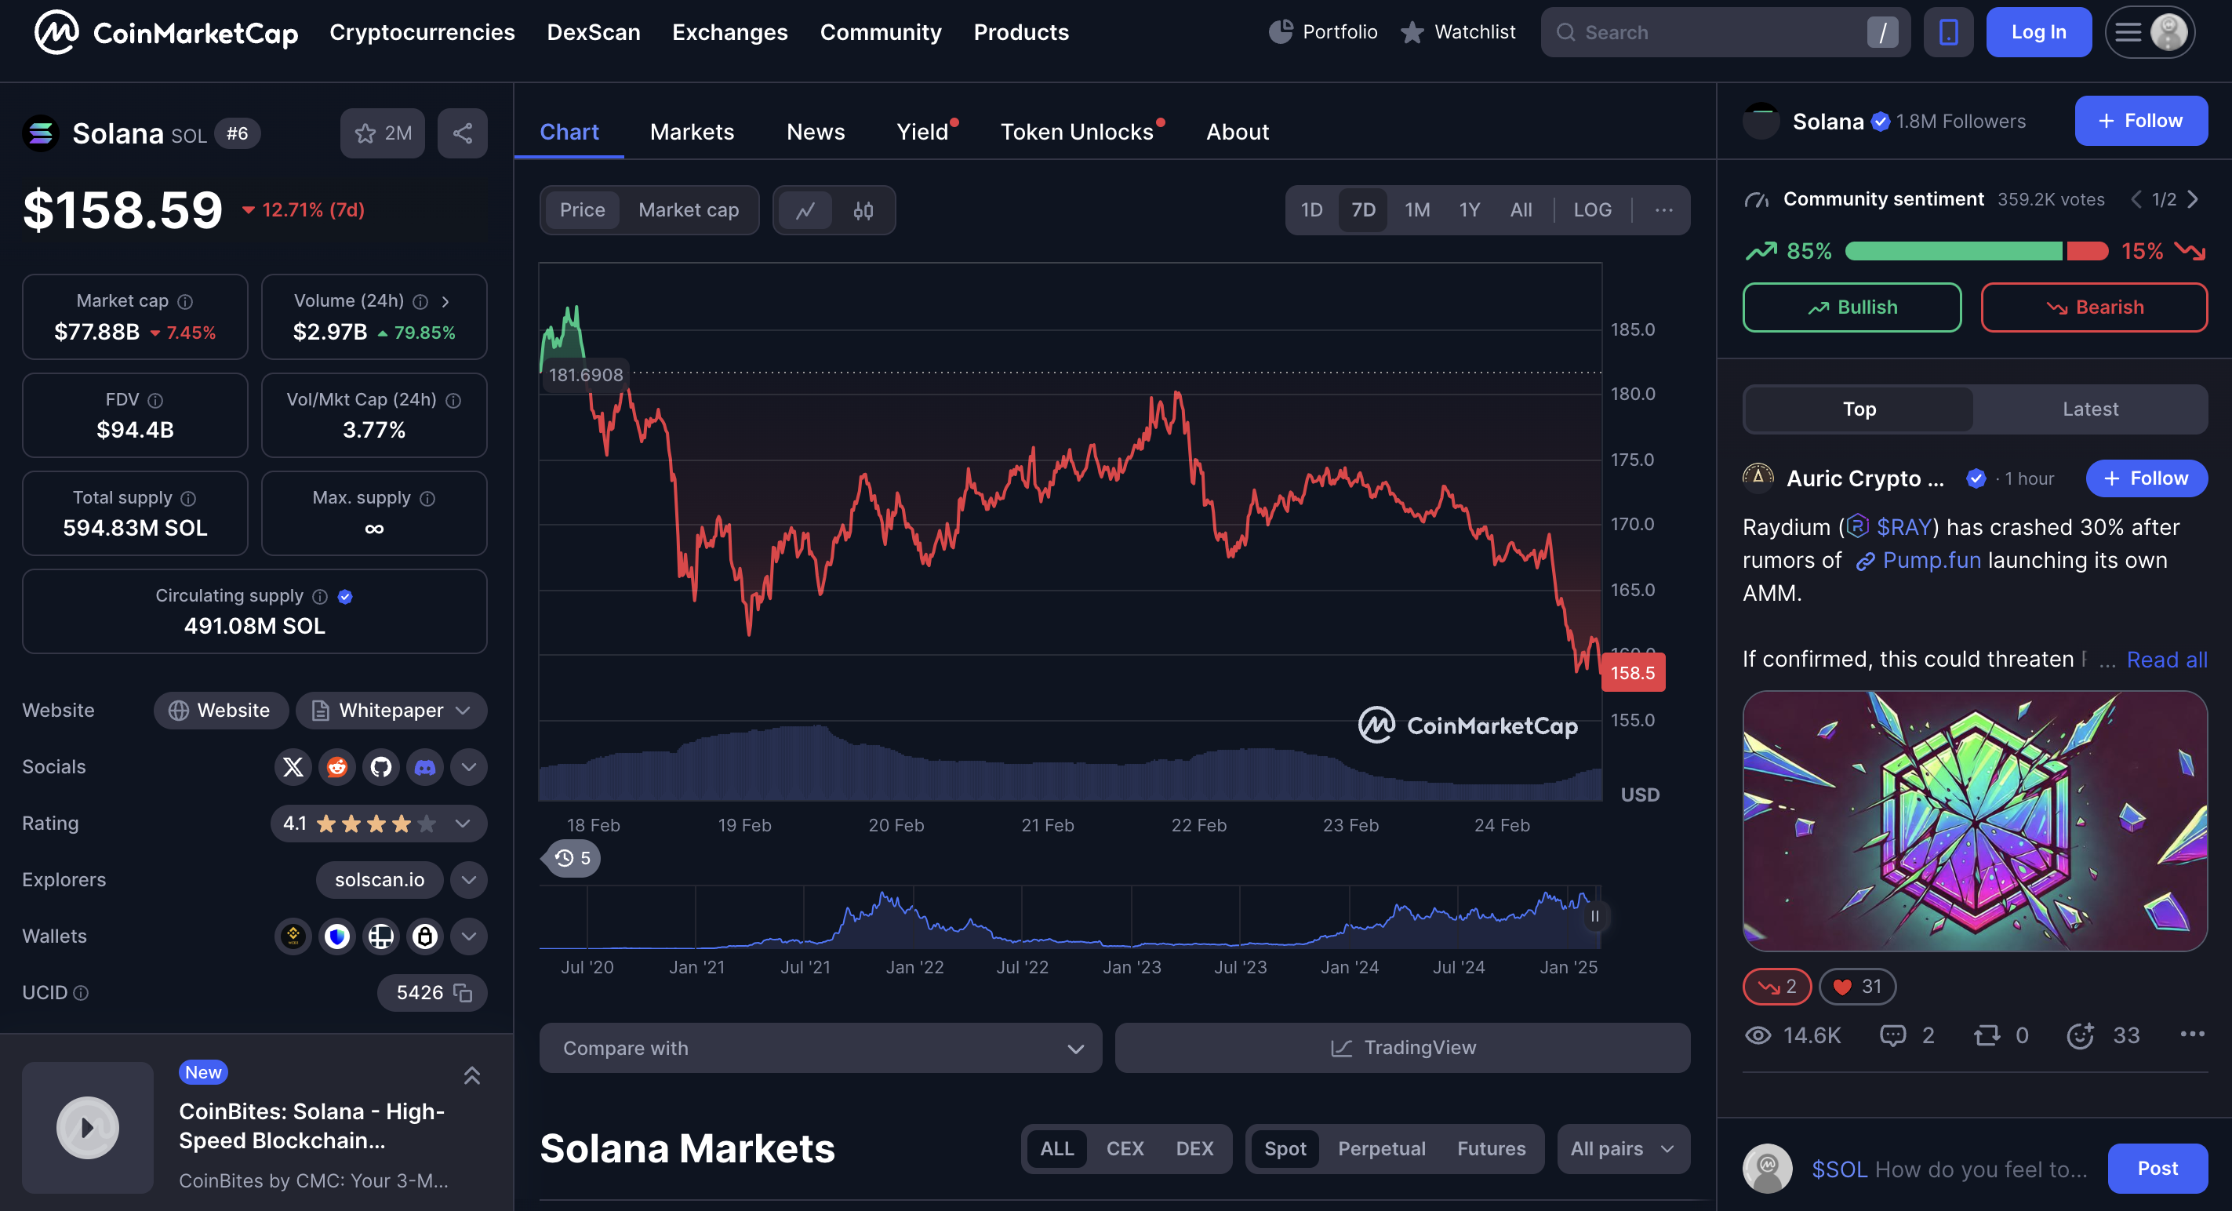
Task: Expand more Socials chevron
Action: tap(469, 768)
